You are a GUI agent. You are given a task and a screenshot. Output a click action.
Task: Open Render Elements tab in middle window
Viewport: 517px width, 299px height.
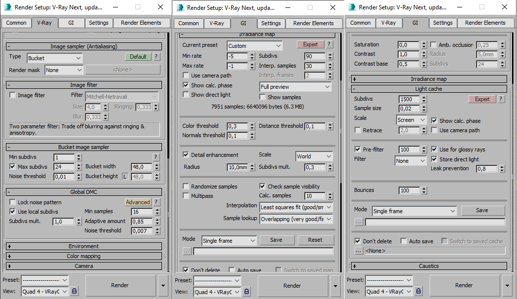(313, 23)
